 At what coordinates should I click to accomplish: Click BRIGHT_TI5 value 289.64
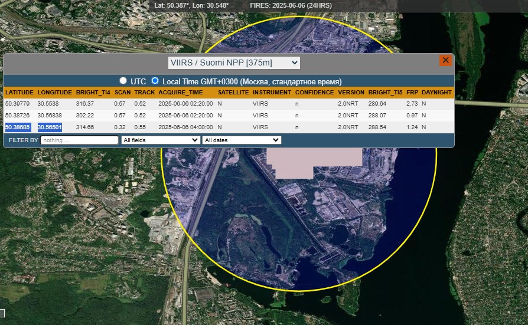377,104
